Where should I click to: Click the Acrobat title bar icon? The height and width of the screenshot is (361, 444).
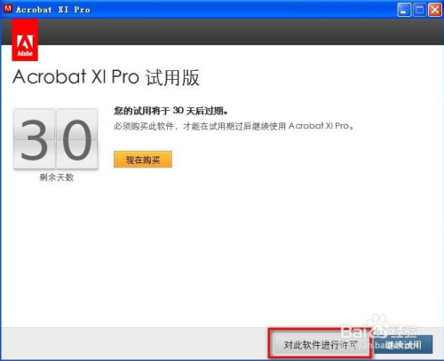7,9
